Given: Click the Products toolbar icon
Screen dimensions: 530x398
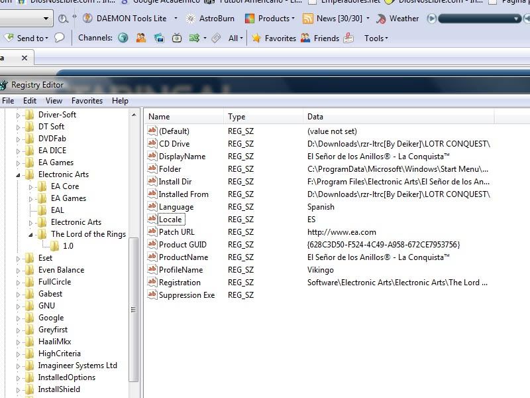Looking at the screenshot, I should pyautogui.click(x=250, y=19).
